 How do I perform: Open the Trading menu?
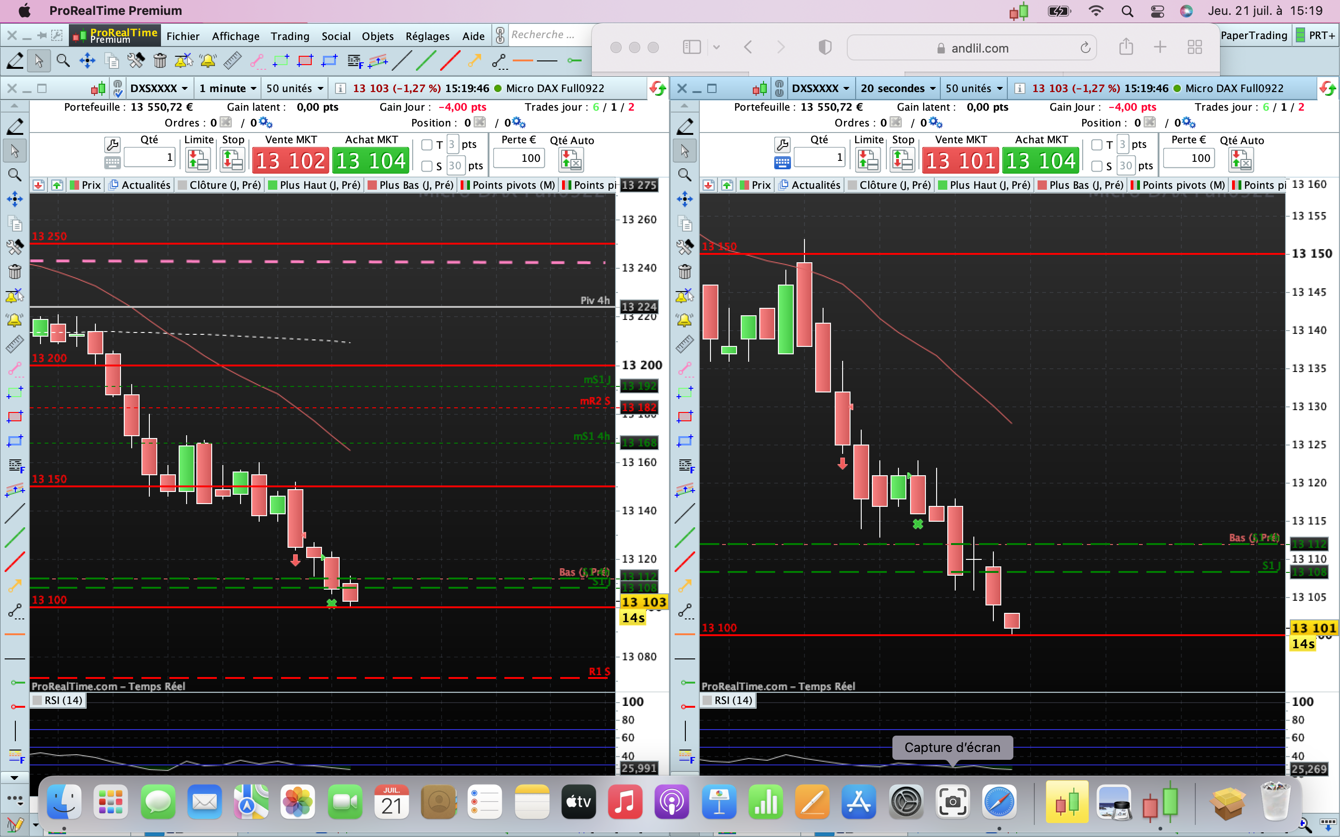click(x=289, y=37)
